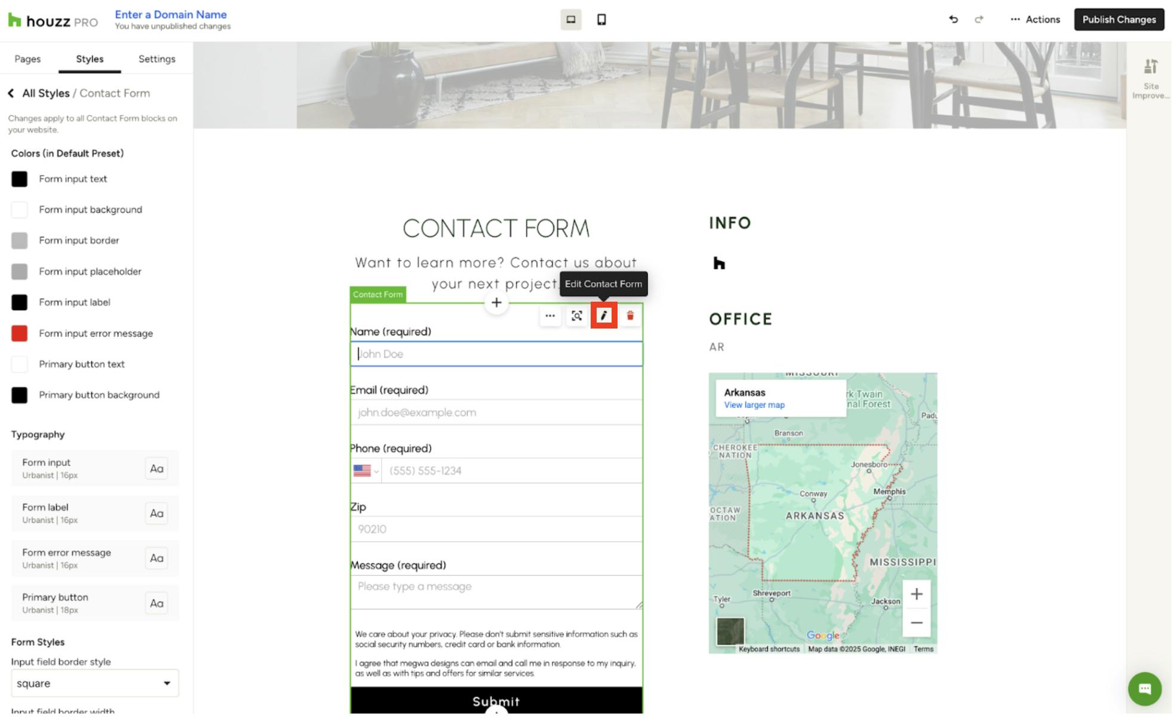This screenshot has height=718, width=1173.
Task: Open View larger map link
Action: (754, 405)
